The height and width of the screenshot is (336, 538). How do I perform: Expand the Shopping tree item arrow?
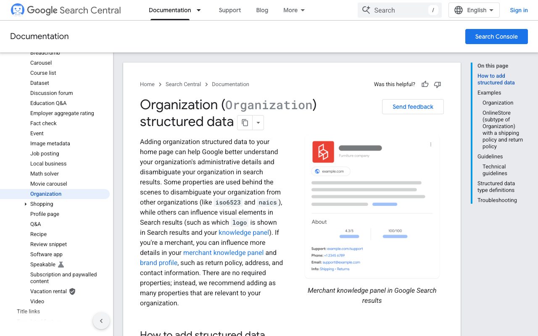tap(26, 204)
